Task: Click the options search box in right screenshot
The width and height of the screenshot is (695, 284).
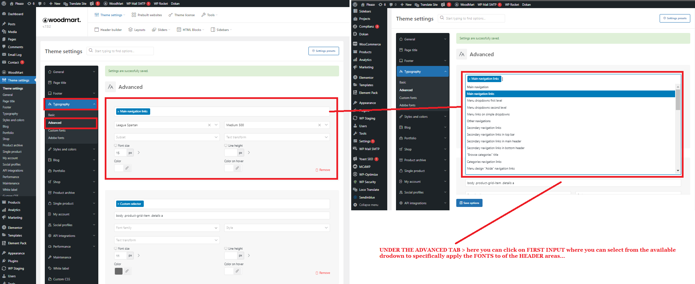Action: [471, 18]
